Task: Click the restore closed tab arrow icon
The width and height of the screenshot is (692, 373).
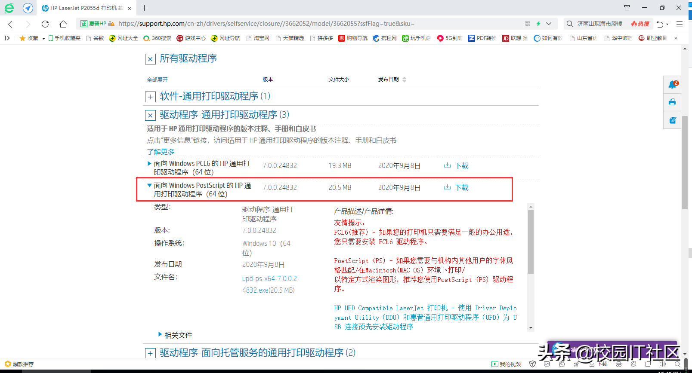Action: click(660, 24)
